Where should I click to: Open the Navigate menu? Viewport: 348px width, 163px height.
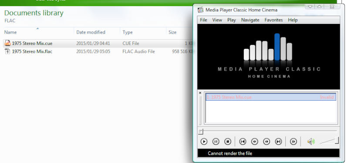[250, 20]
